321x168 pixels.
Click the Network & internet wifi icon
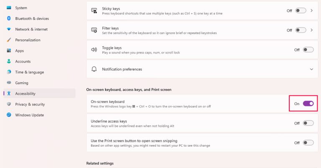9,29
